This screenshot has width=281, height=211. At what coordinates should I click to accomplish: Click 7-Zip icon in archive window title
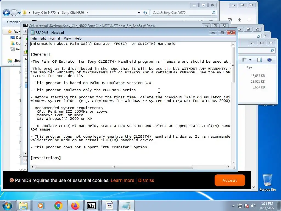click(x=26, y=26)
